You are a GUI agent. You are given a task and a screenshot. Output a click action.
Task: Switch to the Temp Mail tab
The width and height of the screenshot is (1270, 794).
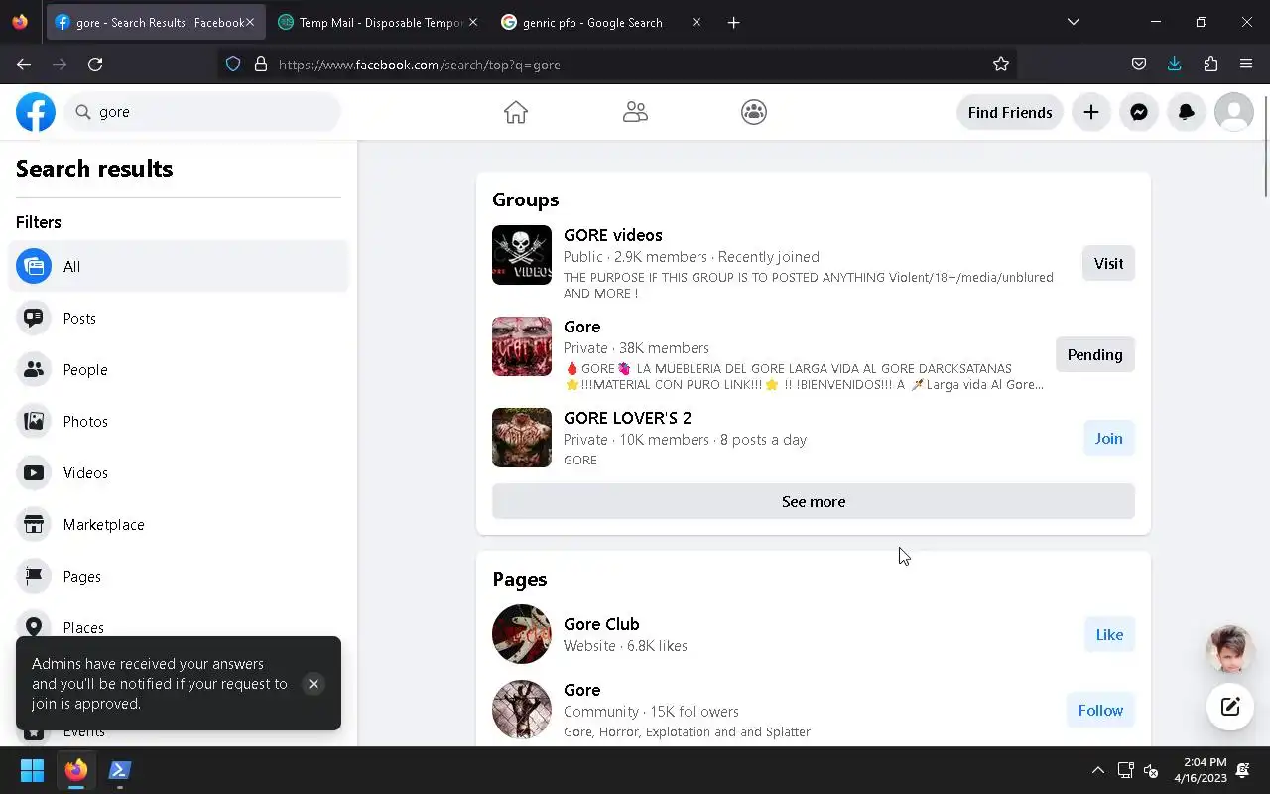click(x=377, y=22)
